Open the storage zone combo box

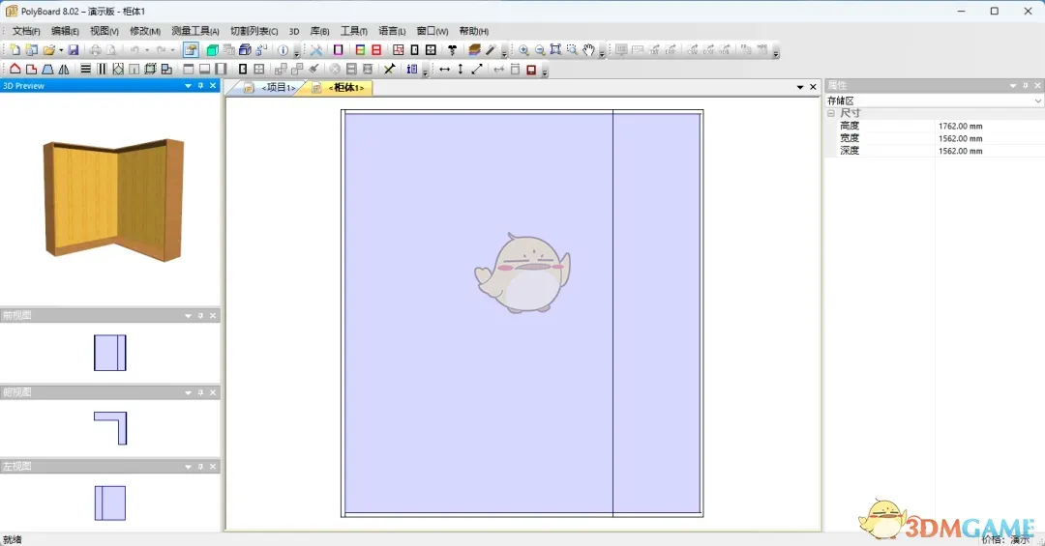pos(934,101)
